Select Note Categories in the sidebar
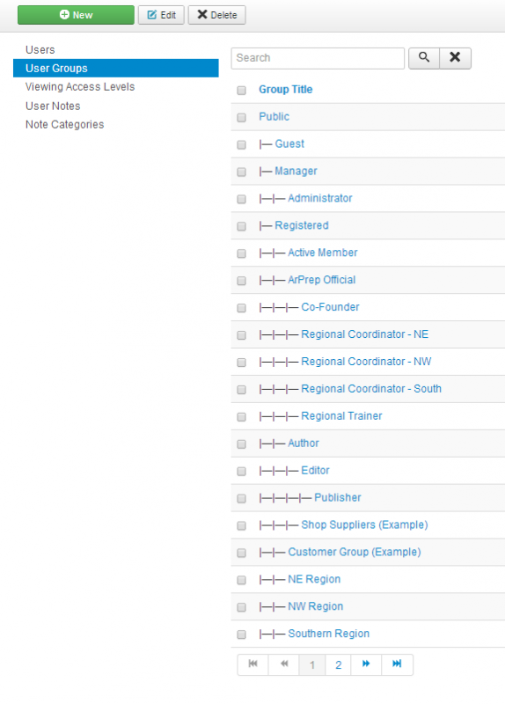505x704 pixels. click(64, 124)
